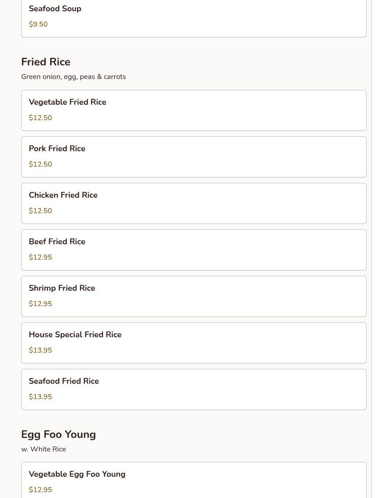Click the $12.95 price under Beef Fried Rice
Screen dimensions: 381x498
pyautogui.click(x=40, y=257)
